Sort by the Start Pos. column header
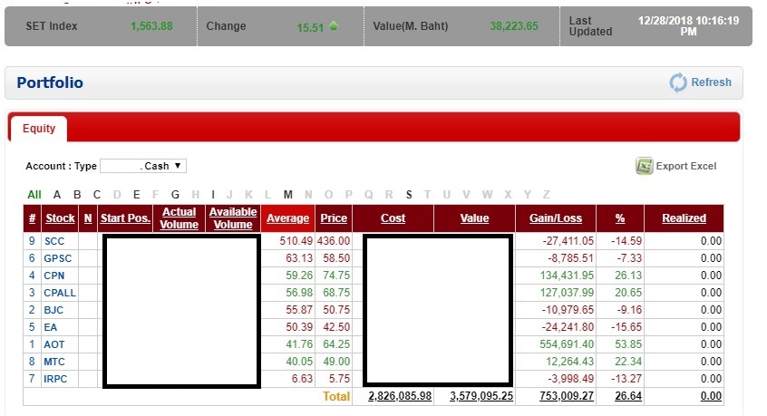 coord(125,218)
